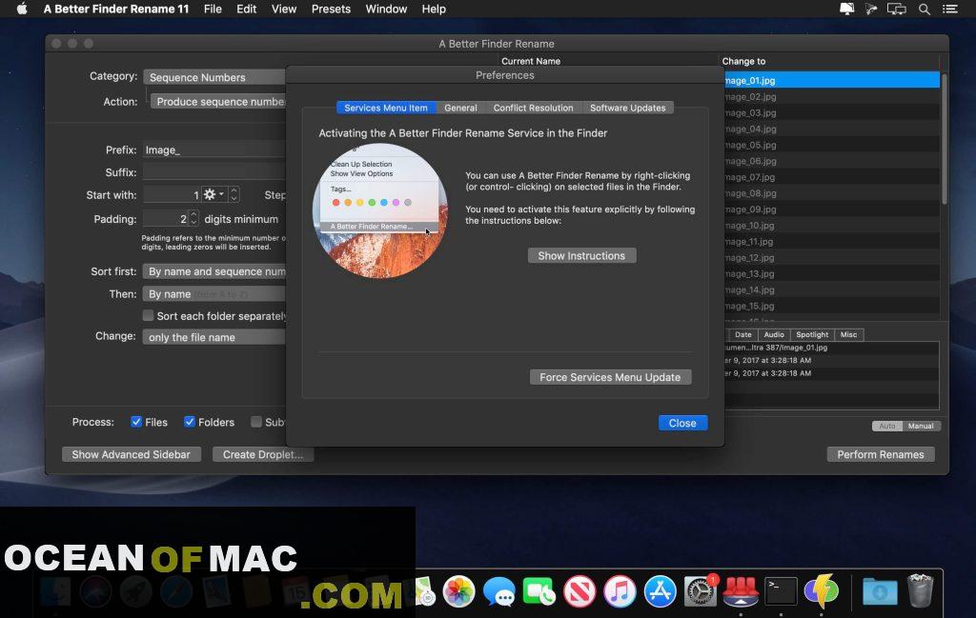976x618 pixels.
Task: Open the View menu
Action: tap(284, 9)
